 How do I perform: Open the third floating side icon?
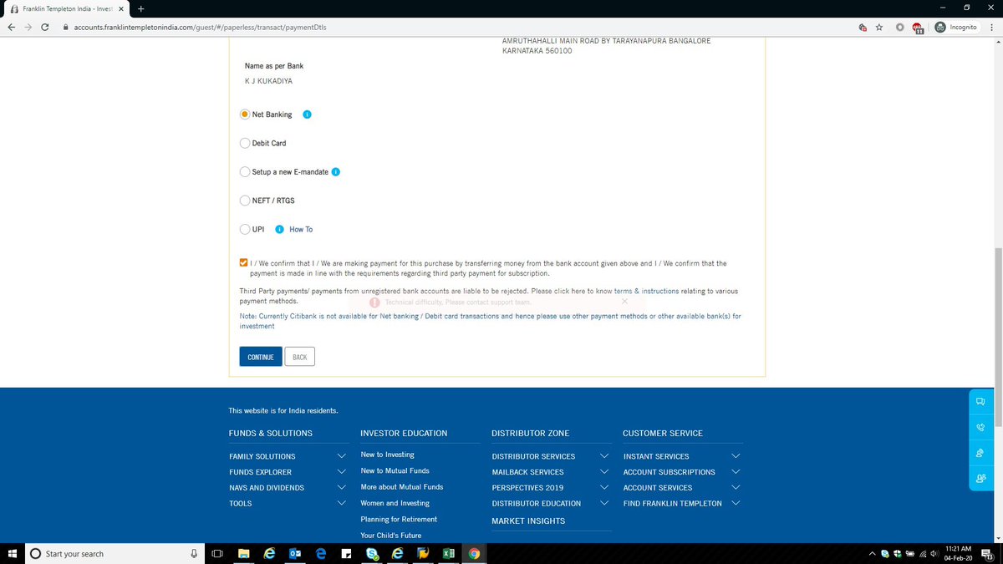(980, 453)
